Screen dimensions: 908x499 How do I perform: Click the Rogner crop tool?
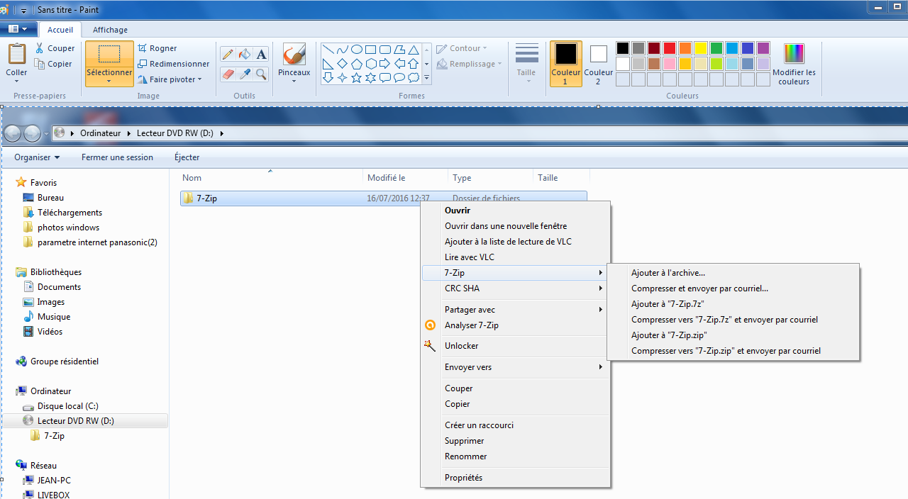157,48
